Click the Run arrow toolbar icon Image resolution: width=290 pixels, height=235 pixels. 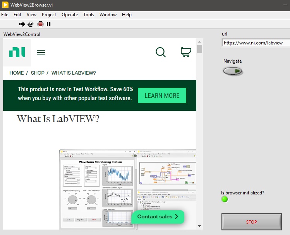(x=22, y=24)
